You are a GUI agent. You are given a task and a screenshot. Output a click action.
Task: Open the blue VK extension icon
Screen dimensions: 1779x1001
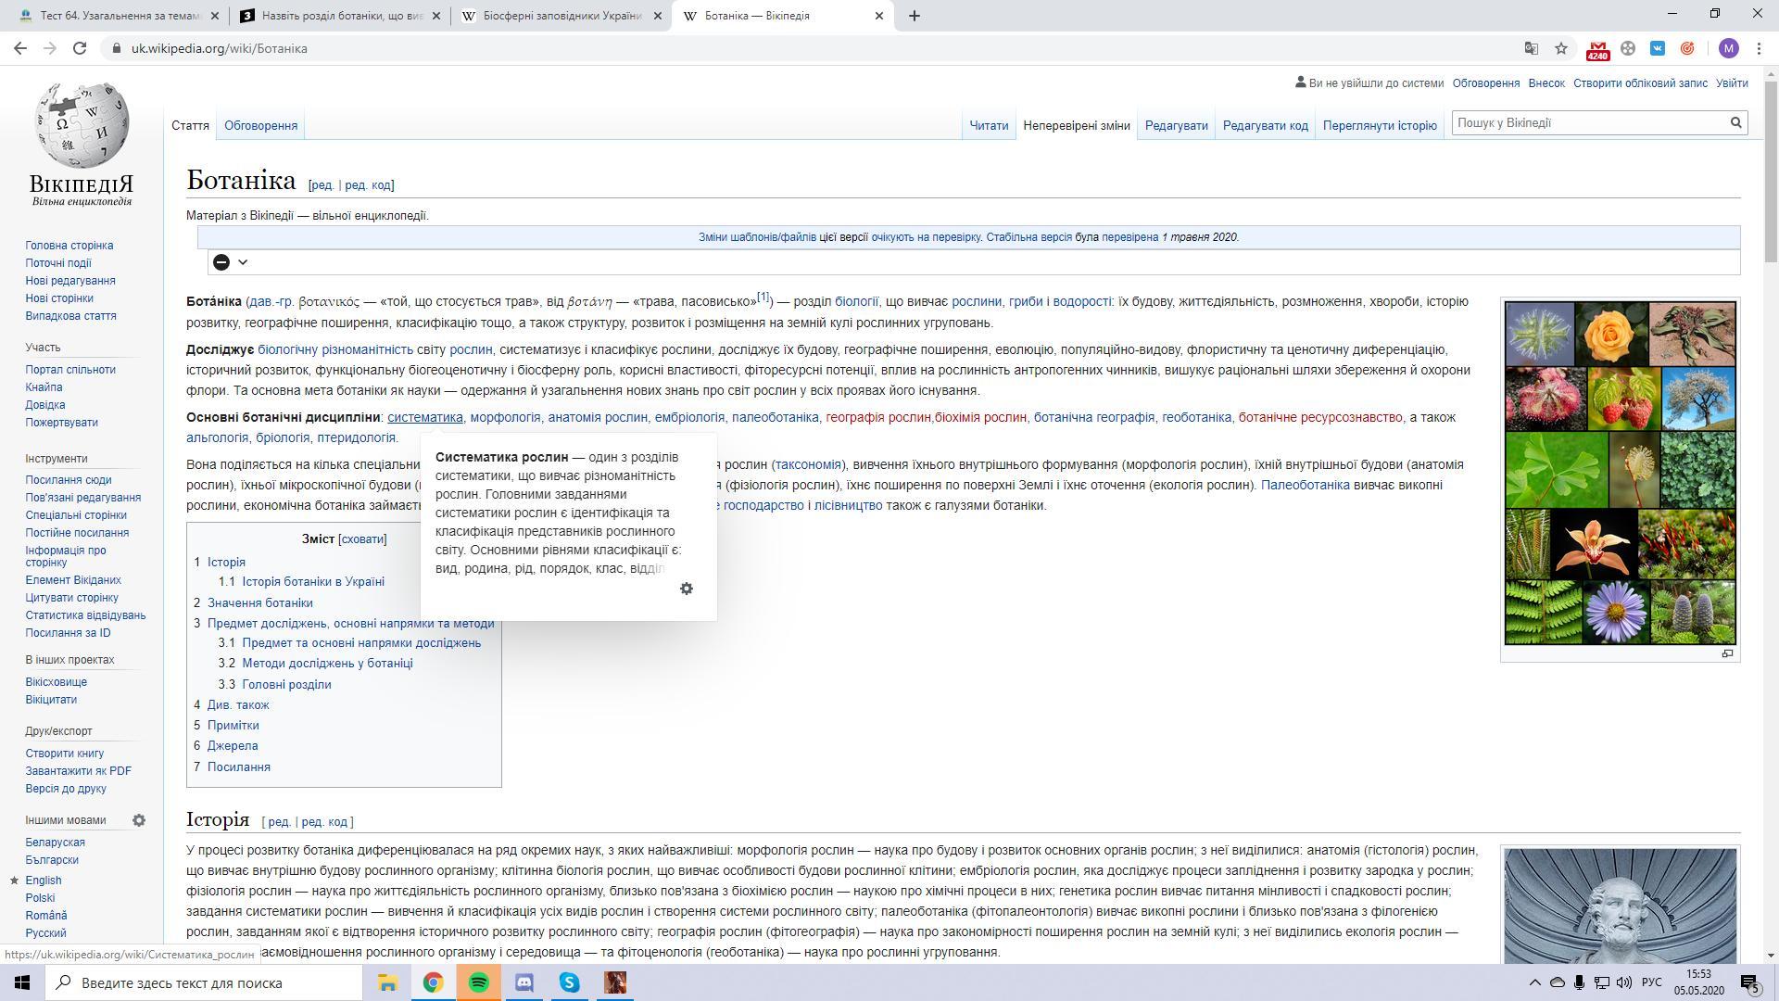coord(1658,48)
